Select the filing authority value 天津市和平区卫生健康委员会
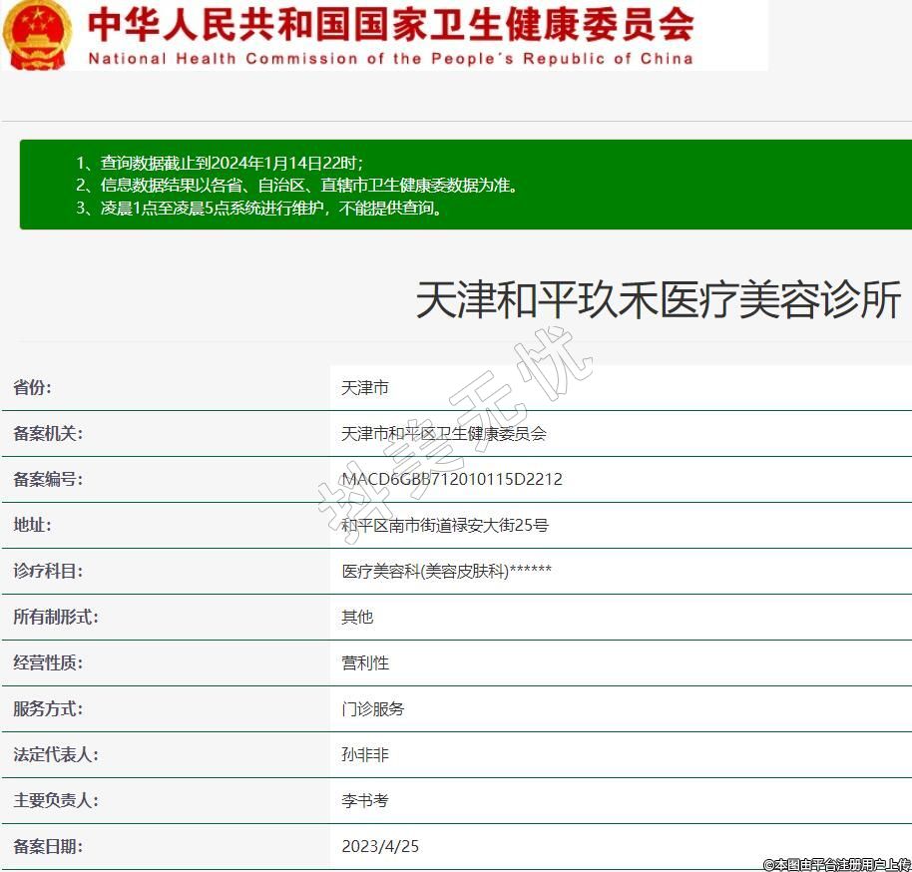Screen dimensions: 912x872 coord(444,433)
